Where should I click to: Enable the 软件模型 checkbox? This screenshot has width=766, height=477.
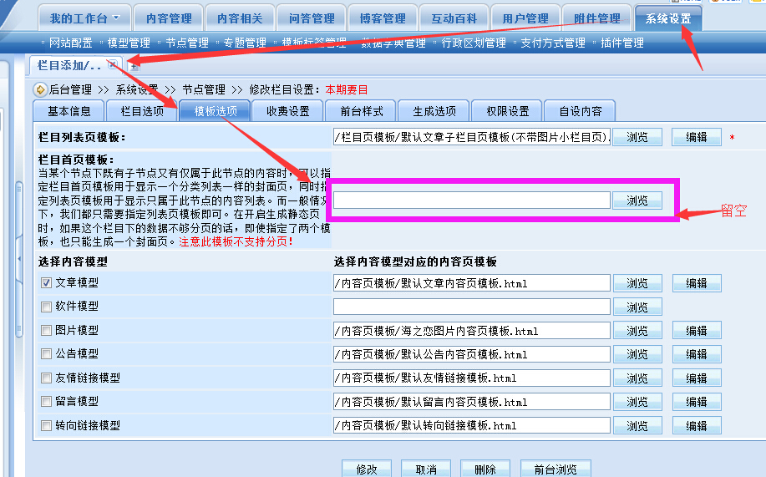47,307
